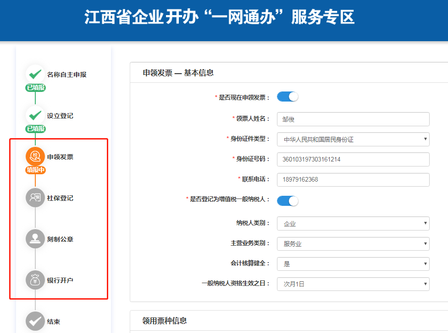
Task: Click the 刻制公章 stamp icon
Action: (x=35, y=239)
